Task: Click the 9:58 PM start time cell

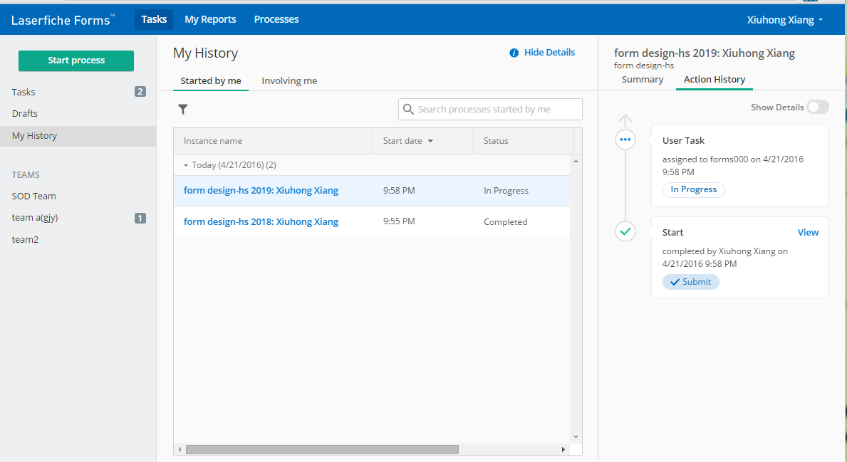Action: pos(399,191)
